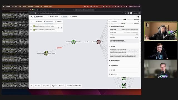This screenshot has height=100, width=178.
Task: Click the Incognito profile indicator
Action: (134, 13)
